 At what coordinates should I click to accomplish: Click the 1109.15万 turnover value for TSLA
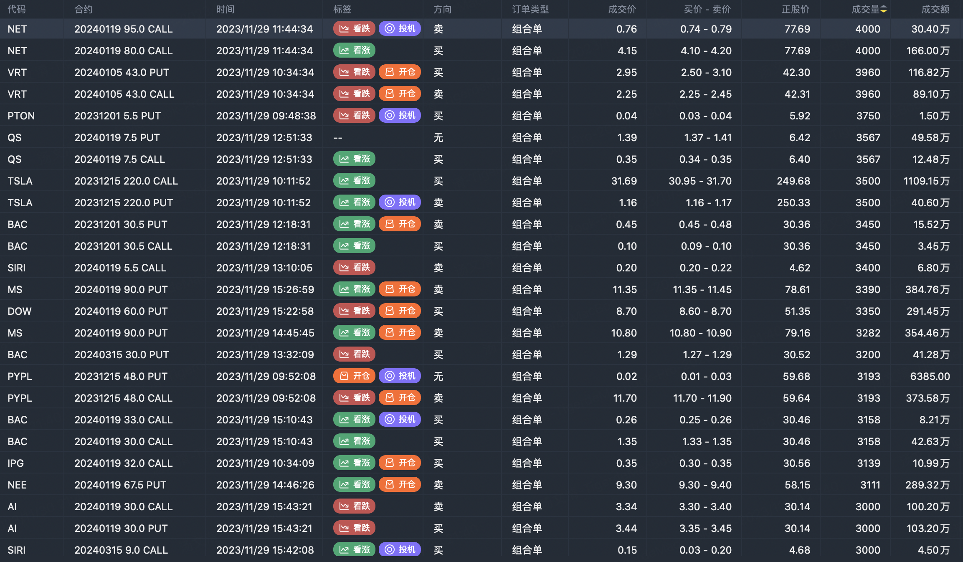pyautogui.click(x=926, y=181)
